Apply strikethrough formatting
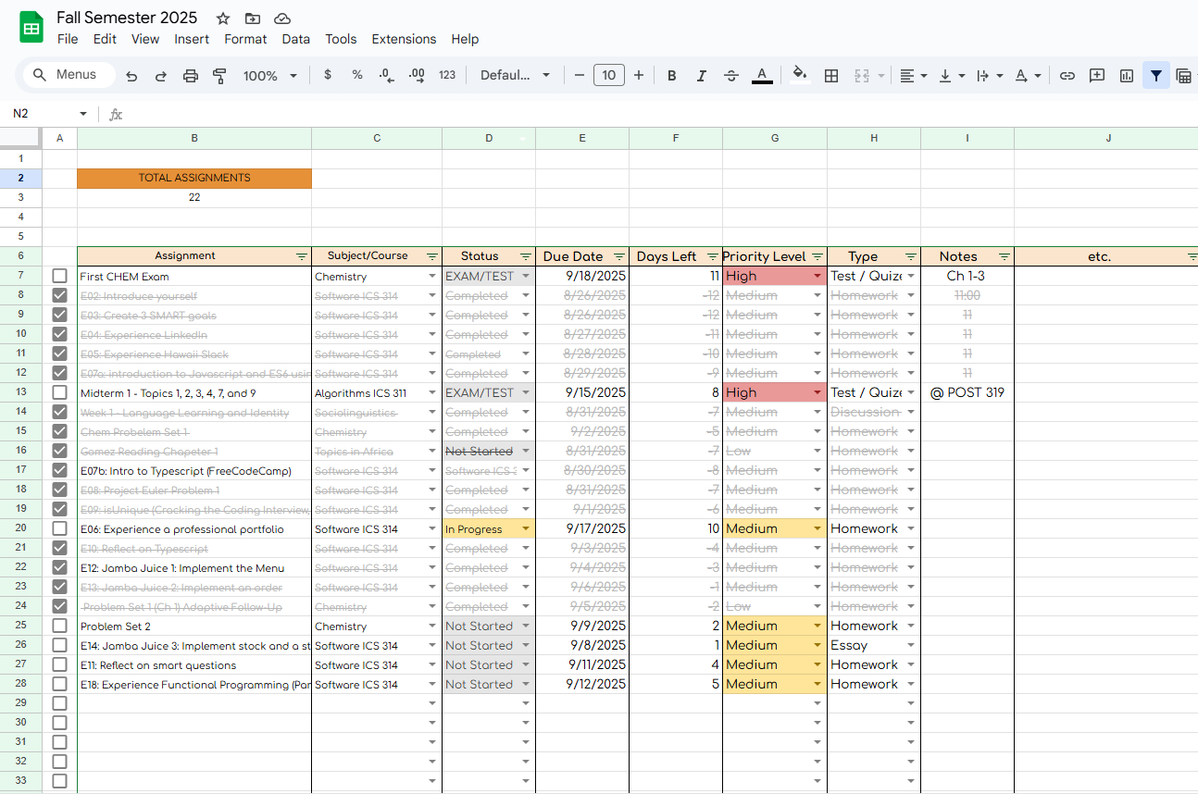This screenshot has width=1198, height=794. coord(731,76)
